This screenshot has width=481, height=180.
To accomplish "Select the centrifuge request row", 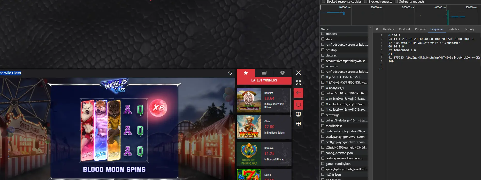I will [344, 115].
